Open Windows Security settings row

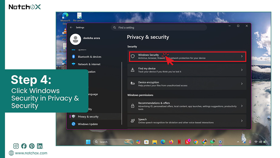[187, 56]
